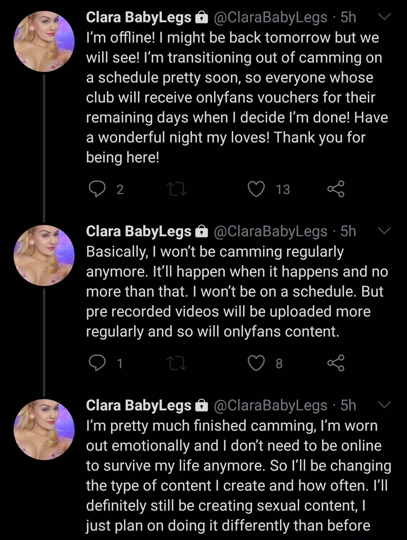The image size is (407, 540).
Task: Like the second tweet with the heart
Action: (257, 364)
